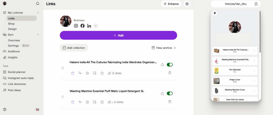Click the Facebook social icon
Screen dimensions: 273x115
(82, 26)
